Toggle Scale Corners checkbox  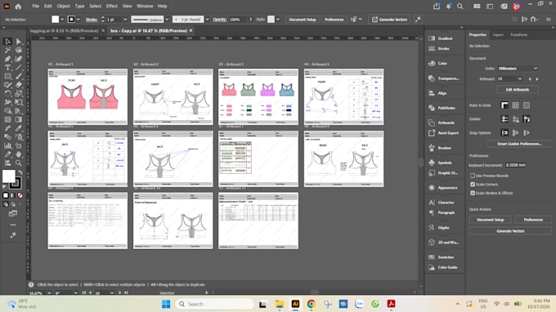pyautogui.click(x=473, y=185)
